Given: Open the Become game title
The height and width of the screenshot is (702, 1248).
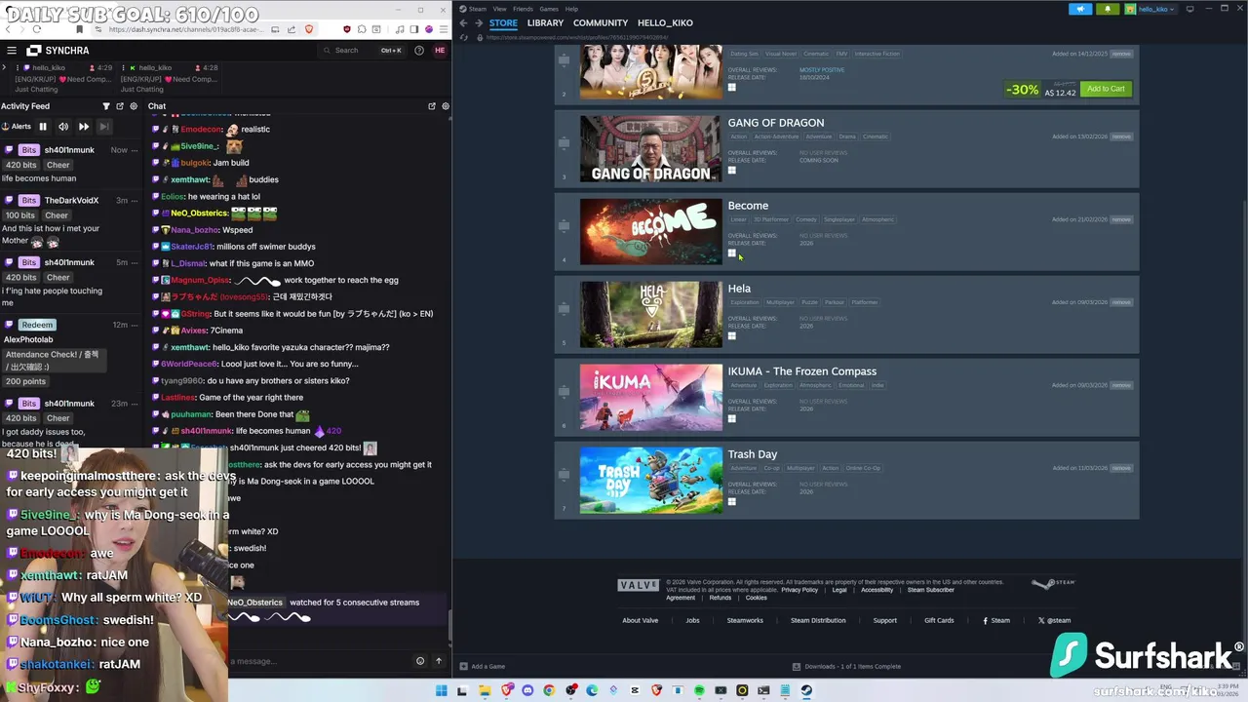Looking at the screenshot, I should 748,206.
